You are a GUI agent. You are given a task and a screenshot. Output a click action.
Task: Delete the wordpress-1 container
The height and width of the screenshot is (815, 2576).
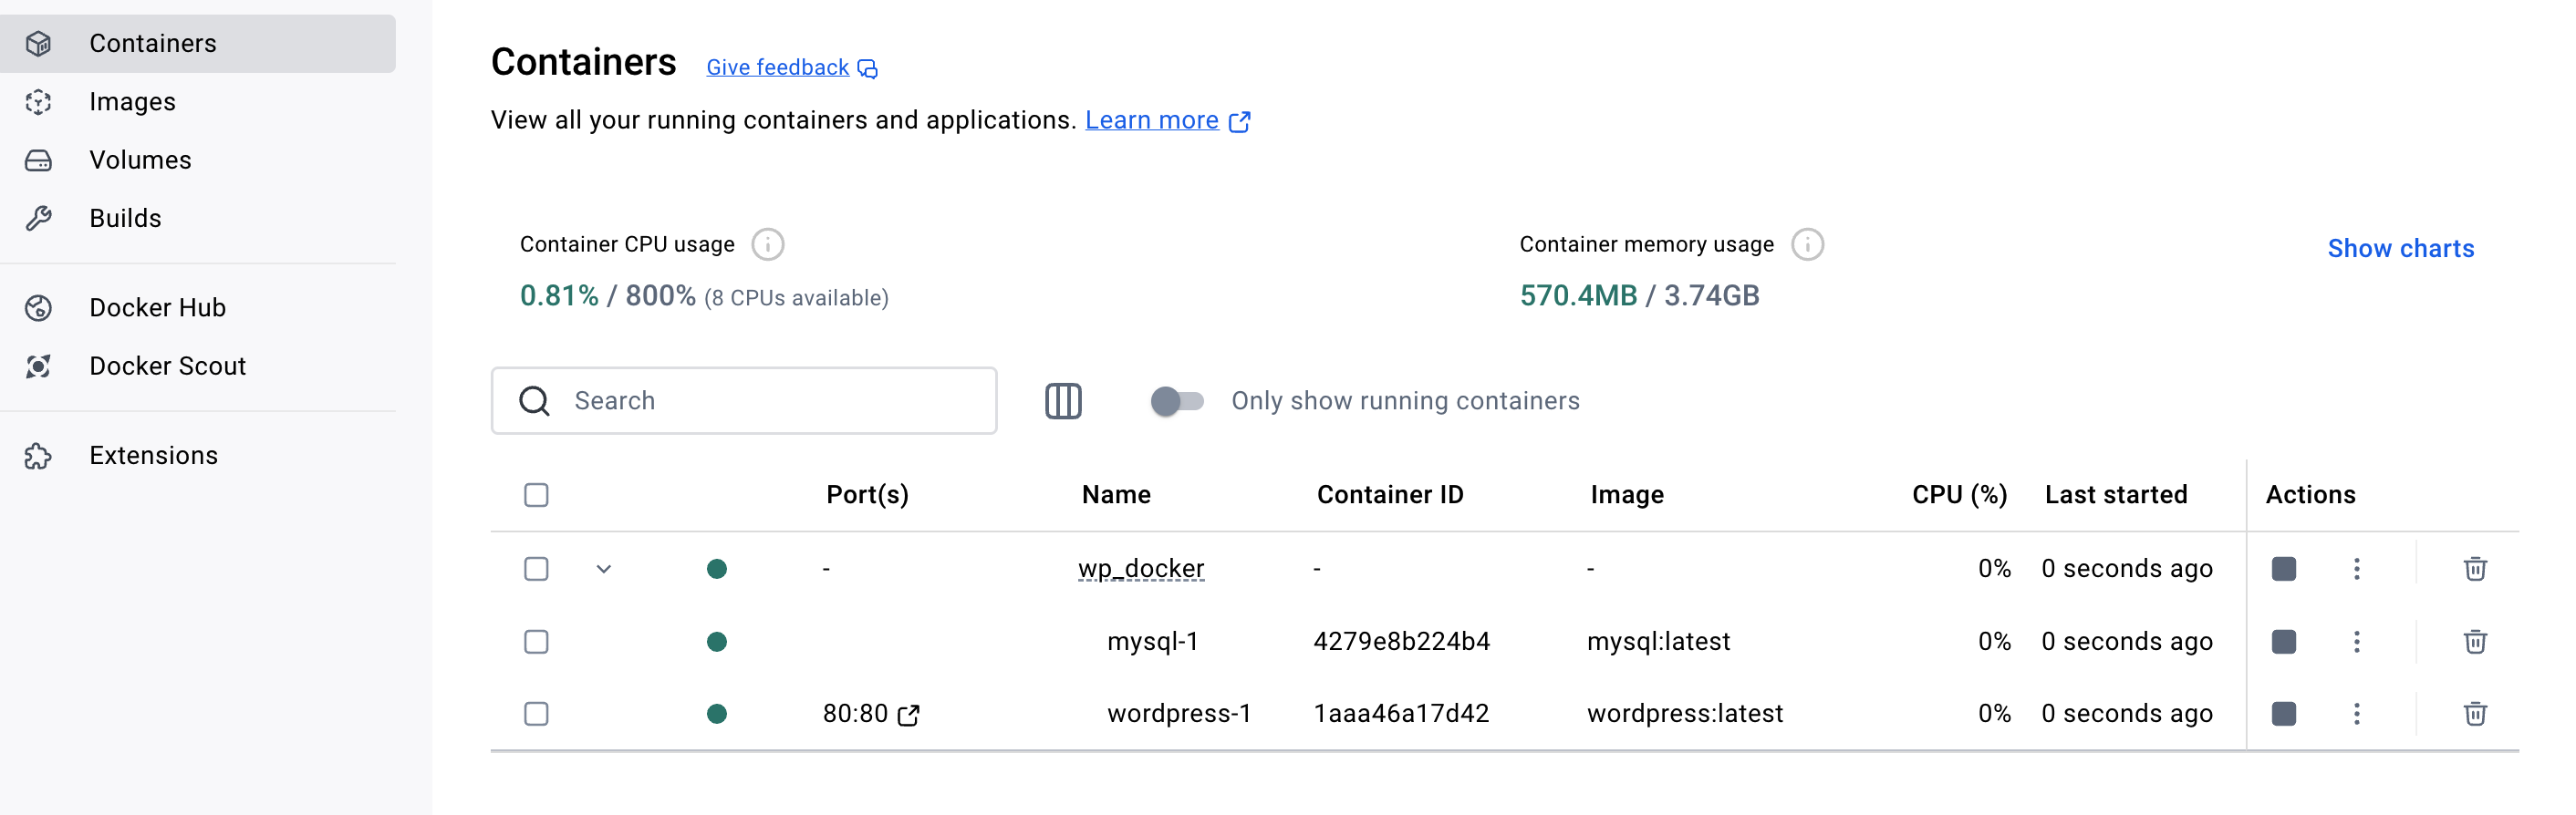pos(2474,714)
